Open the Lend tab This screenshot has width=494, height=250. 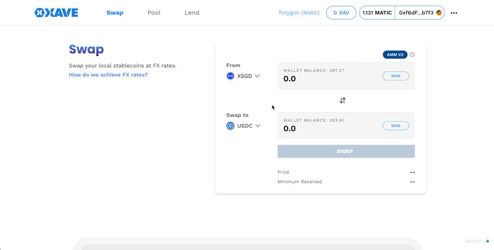coord(191,13)
